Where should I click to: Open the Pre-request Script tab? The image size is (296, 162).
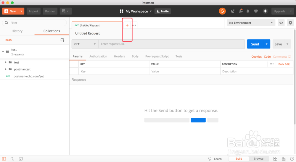pyautogui.click(x=157, y=56)
